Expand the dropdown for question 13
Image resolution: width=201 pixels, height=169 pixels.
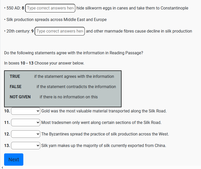(x=26, y=146)
